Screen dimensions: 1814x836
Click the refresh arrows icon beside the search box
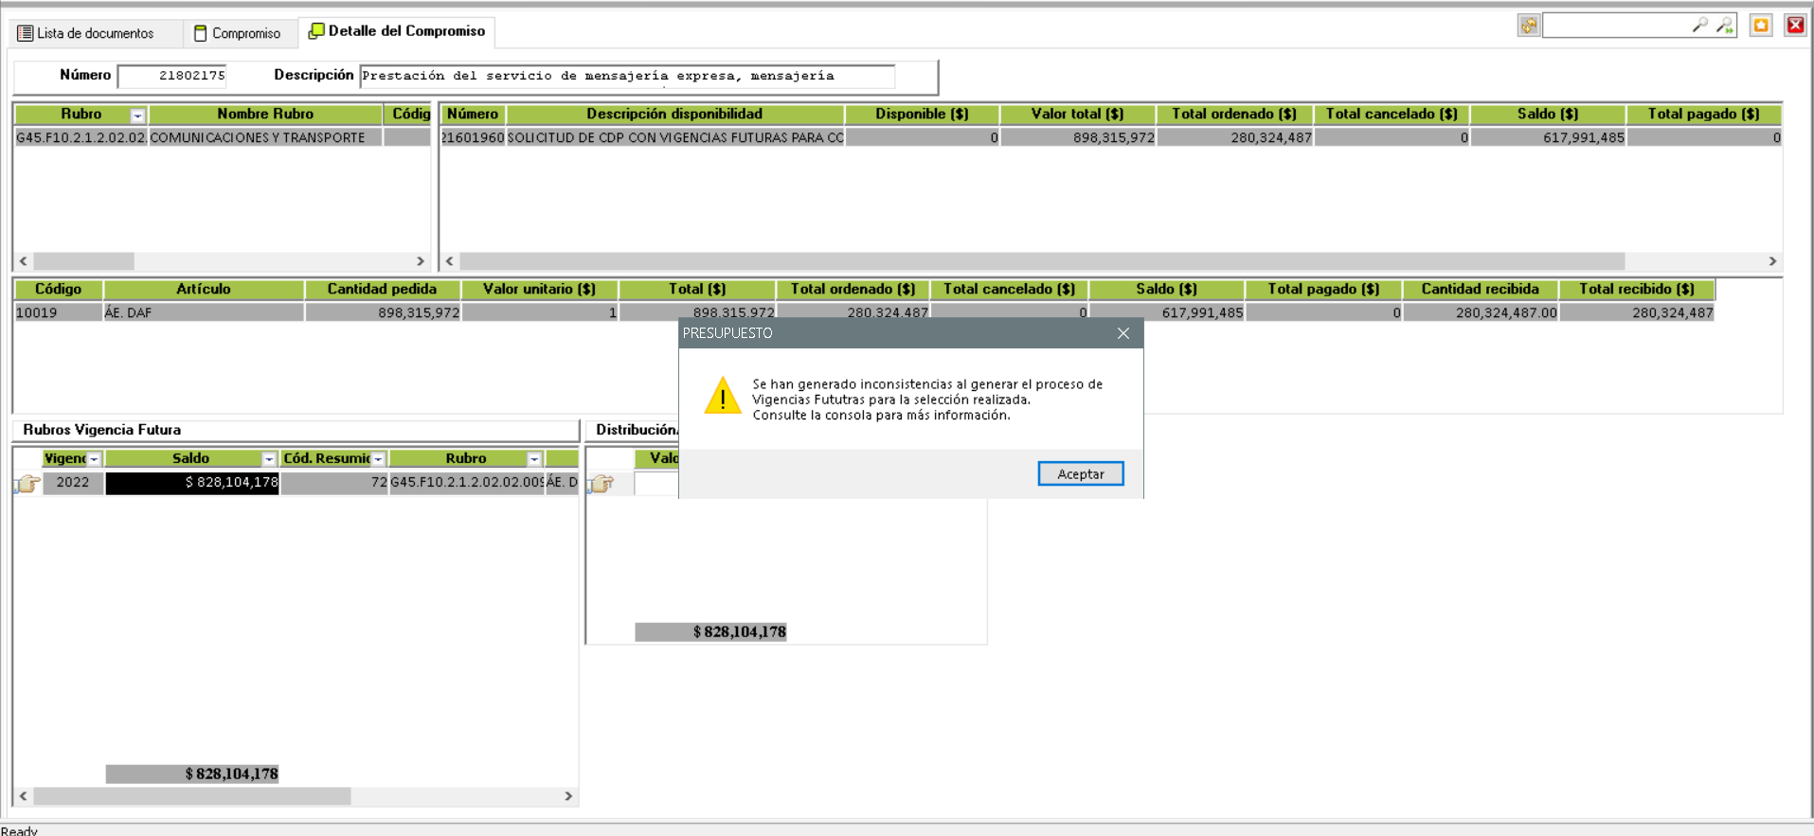(1529, 26)
